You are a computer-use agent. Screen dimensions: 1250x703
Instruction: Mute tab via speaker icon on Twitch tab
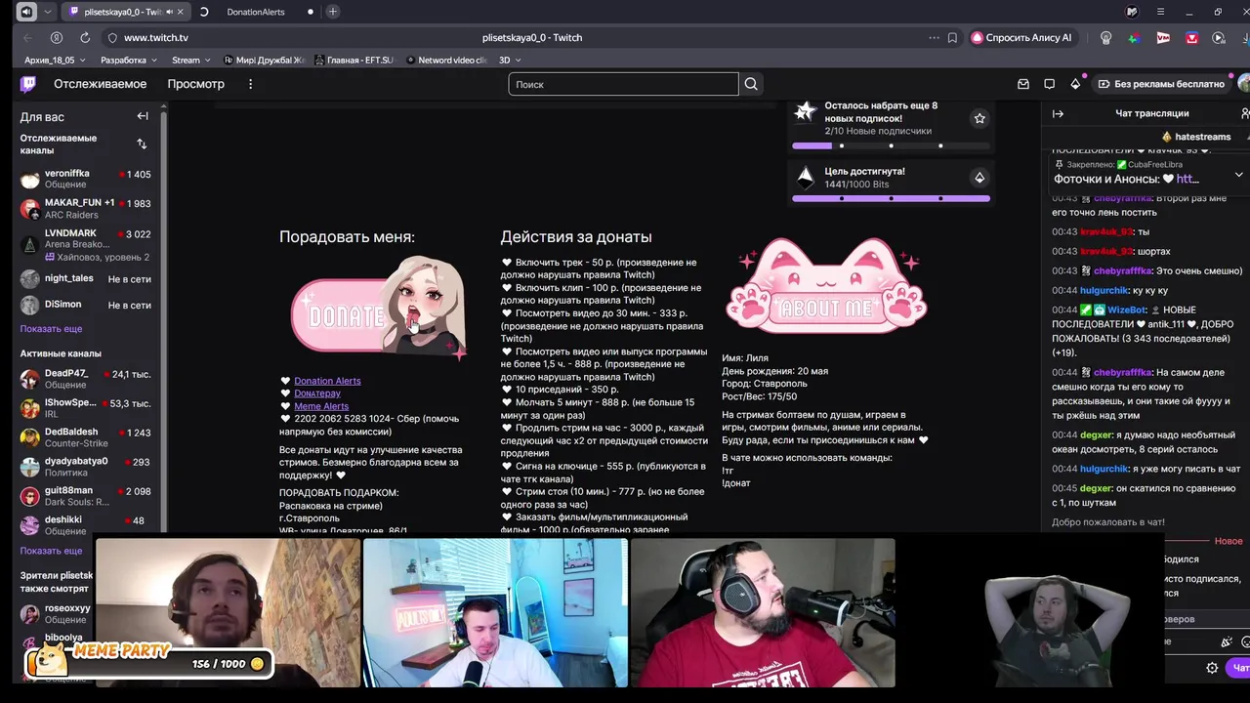[x=169, y=12]
